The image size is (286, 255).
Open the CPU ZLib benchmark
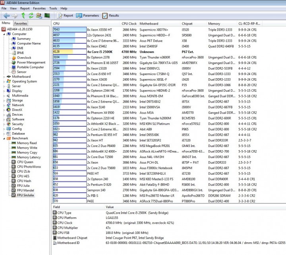coord(23,172)
